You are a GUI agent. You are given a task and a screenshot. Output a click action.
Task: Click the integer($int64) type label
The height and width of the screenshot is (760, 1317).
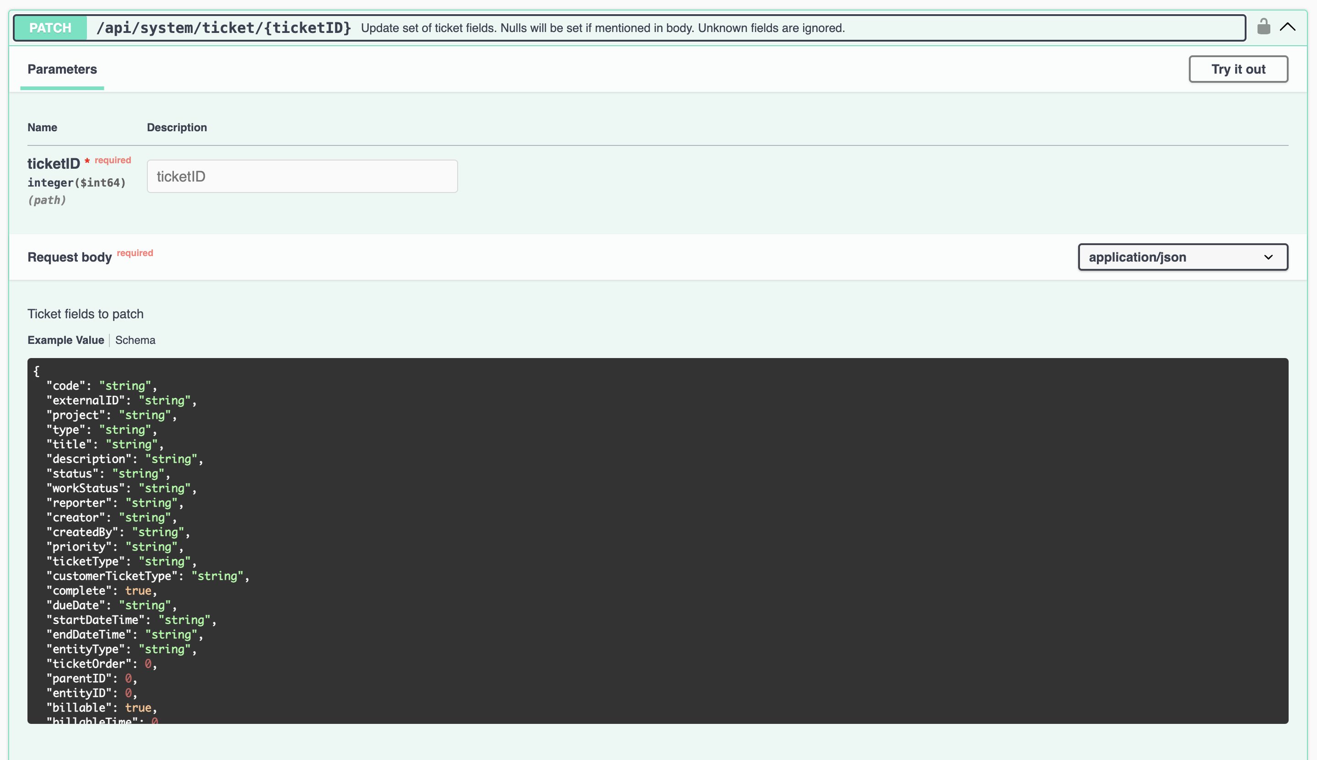[76, 183]
